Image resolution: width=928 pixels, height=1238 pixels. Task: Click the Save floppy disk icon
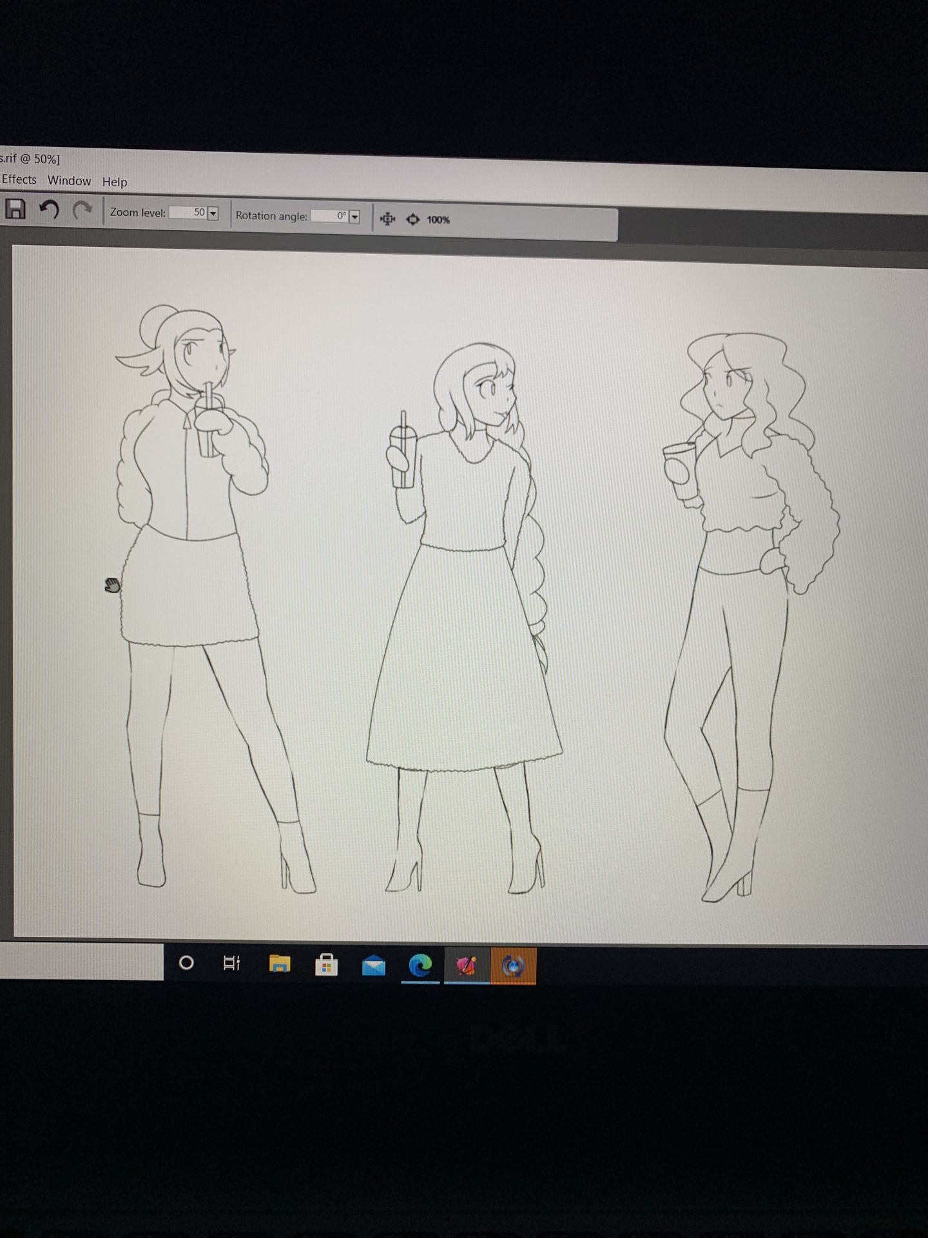pyautogui.click(x=15, y=209)
